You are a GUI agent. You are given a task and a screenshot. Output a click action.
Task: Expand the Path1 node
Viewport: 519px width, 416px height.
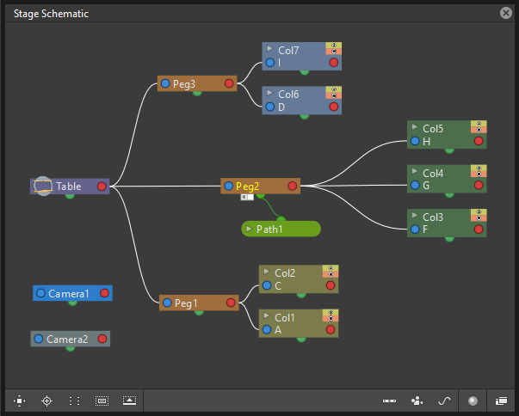(249, 229)
